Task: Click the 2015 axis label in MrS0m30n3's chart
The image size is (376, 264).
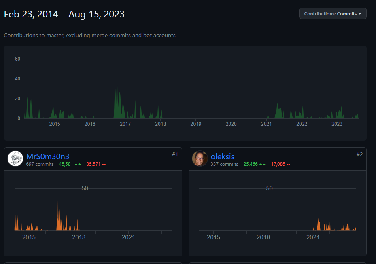Action: (x=29, y=237)
